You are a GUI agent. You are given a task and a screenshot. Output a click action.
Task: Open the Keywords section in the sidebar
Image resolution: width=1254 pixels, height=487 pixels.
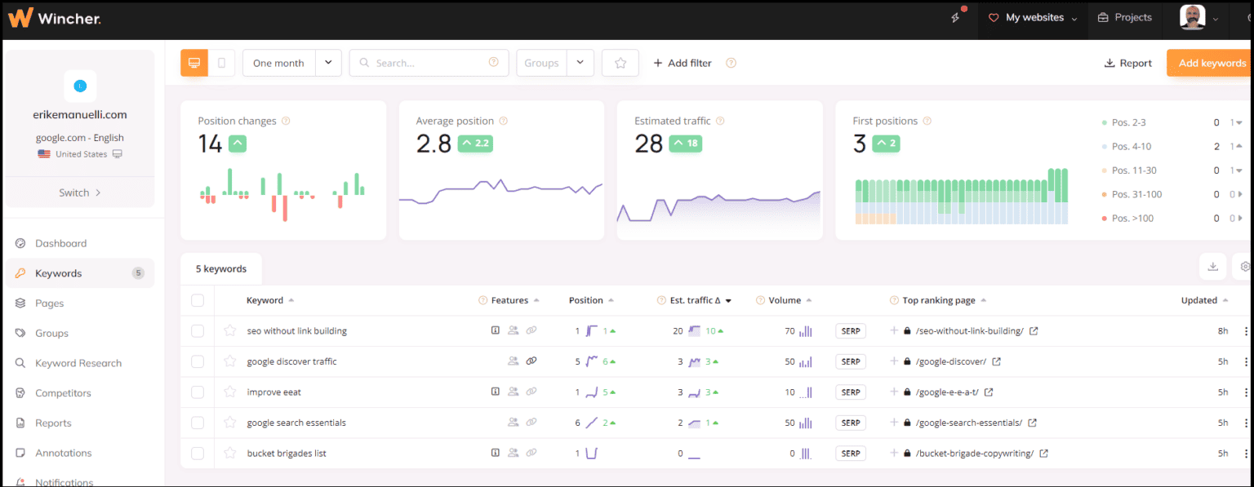(58, 272)
